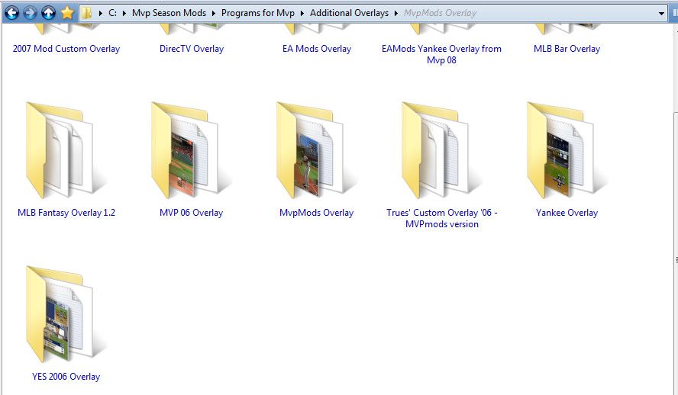
Task: Select the YES 2006 Overlay folder icon
Action: point(66,314)
